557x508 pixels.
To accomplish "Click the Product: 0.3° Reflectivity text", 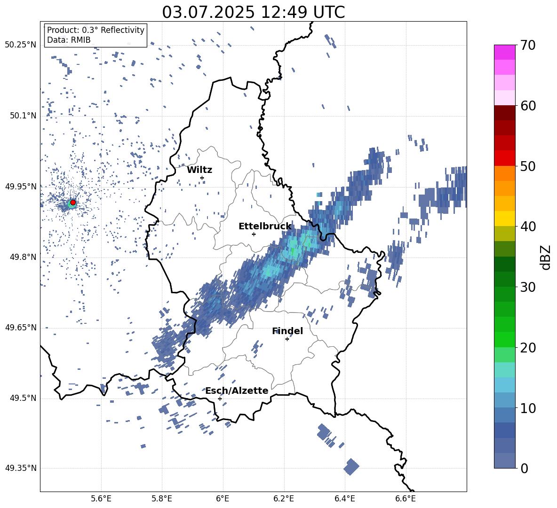I will click(x=95, y=30).
